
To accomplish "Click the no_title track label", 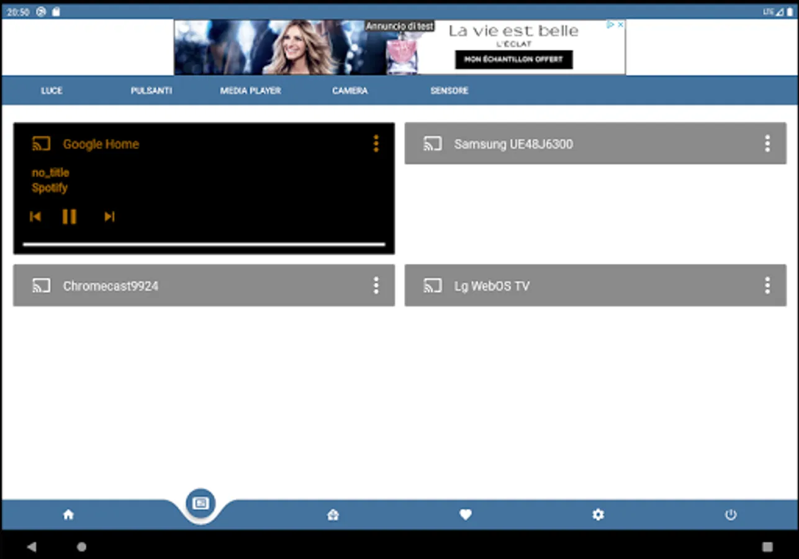I will click(x=50, y=173).
